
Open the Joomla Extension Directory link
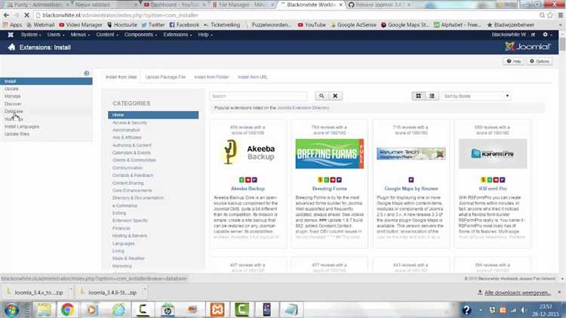point(303,108)
